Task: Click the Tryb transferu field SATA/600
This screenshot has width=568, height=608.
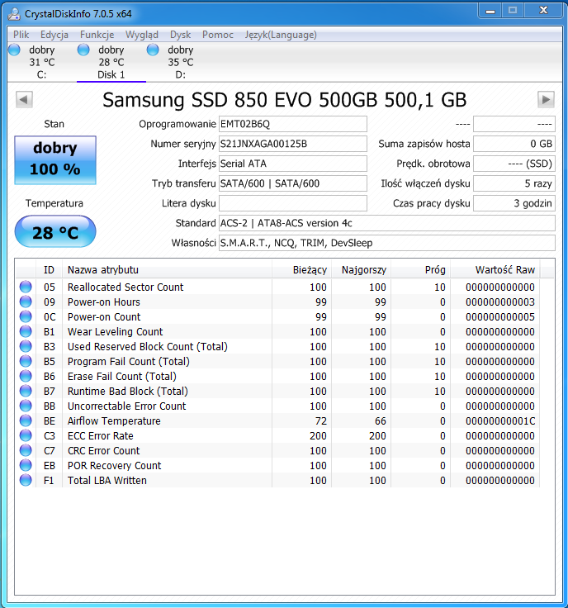Action: pos(293,183)
